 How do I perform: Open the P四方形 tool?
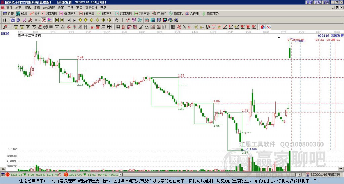pyautogui.click(x=49, y=13)
